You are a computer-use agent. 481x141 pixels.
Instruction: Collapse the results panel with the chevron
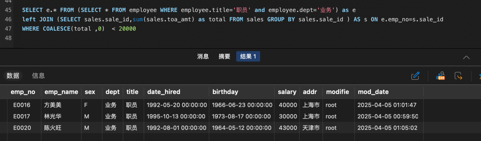pos(466,57)
